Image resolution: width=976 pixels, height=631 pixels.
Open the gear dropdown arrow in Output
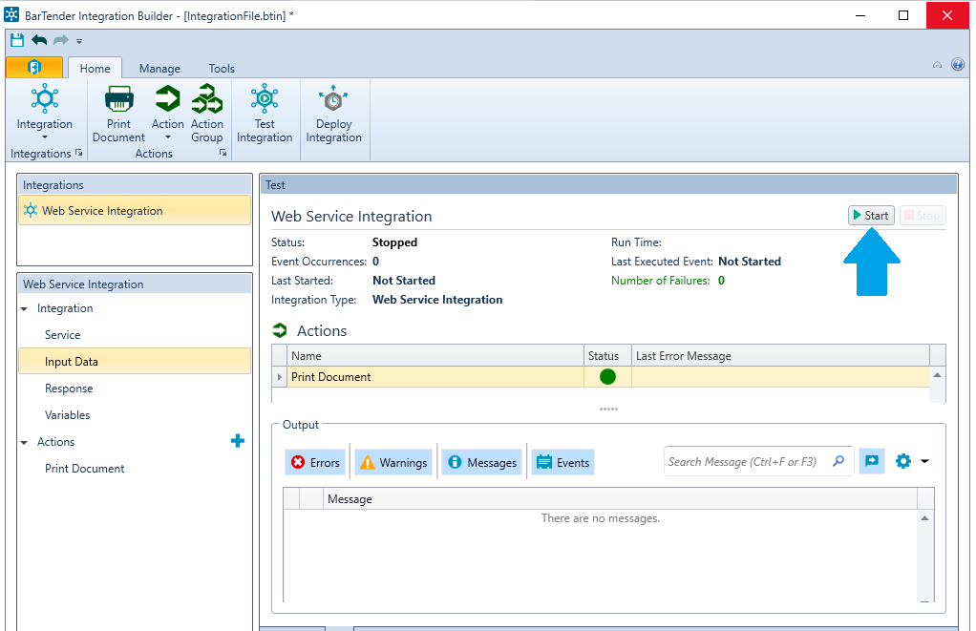pos(925,461)
